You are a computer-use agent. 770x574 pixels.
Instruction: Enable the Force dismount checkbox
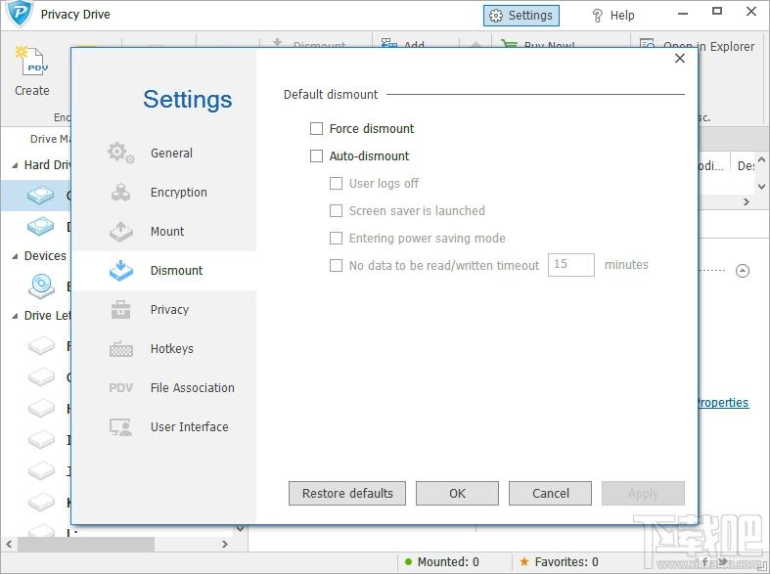click(x=316, y=128)
